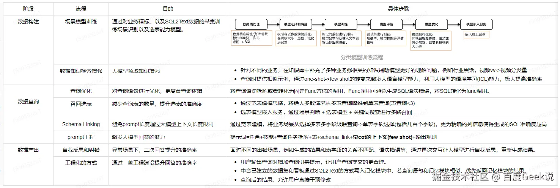This screenshot has height=188, width=560.
Task: Click the bullet starting '选表模型嵌入服务'
Action: 326,112
